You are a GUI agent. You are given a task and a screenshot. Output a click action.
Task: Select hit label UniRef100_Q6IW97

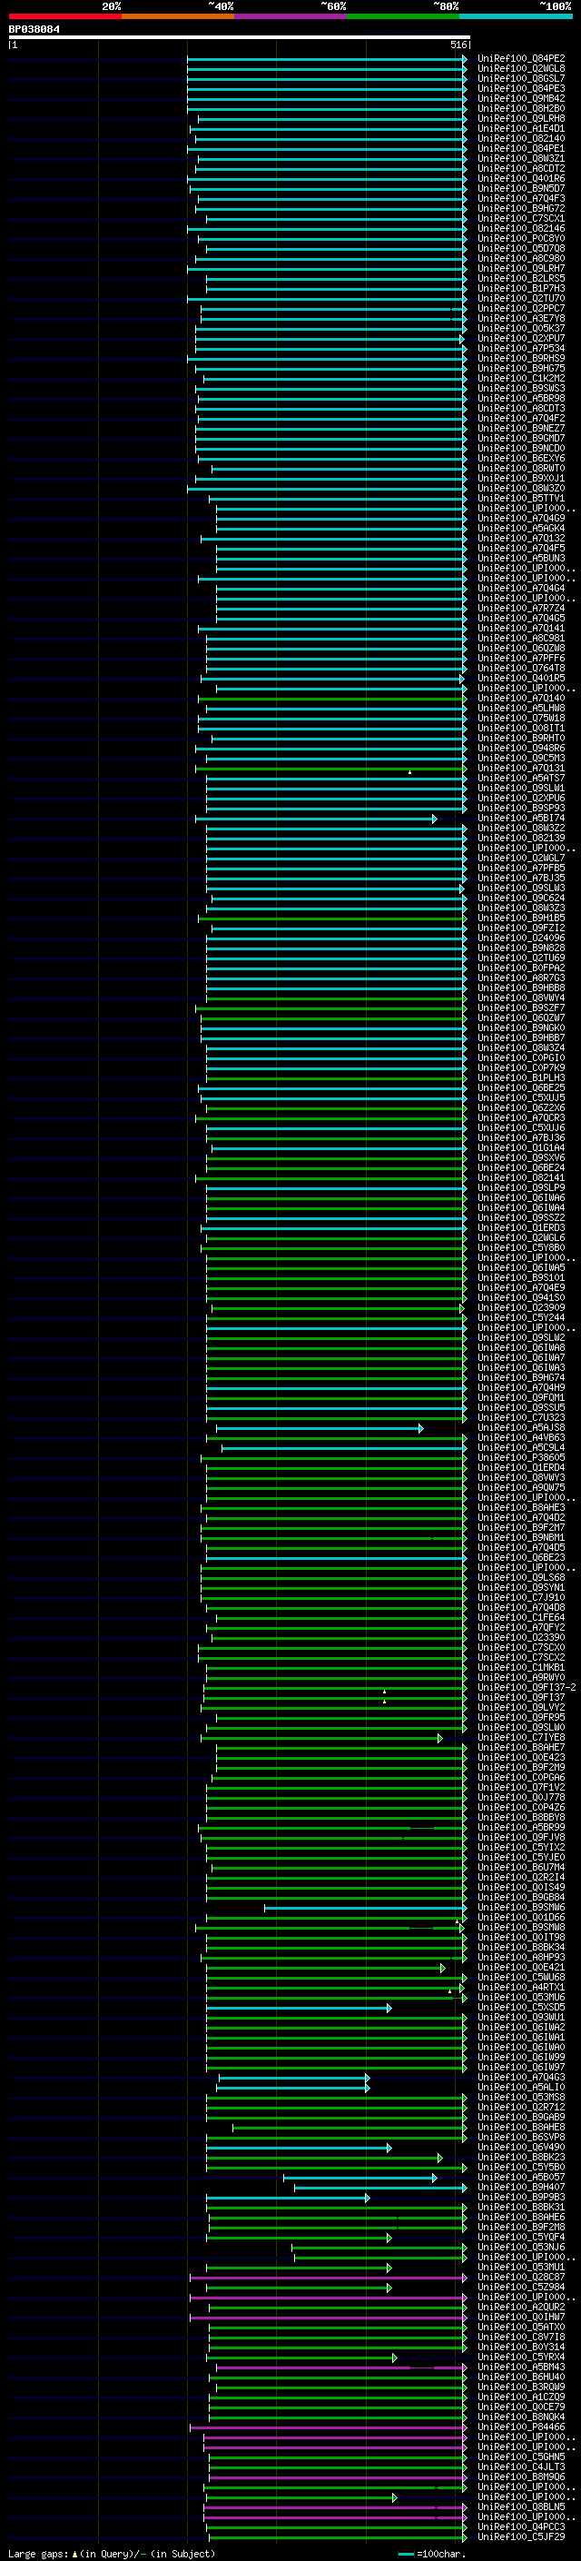click(521, 2068)
